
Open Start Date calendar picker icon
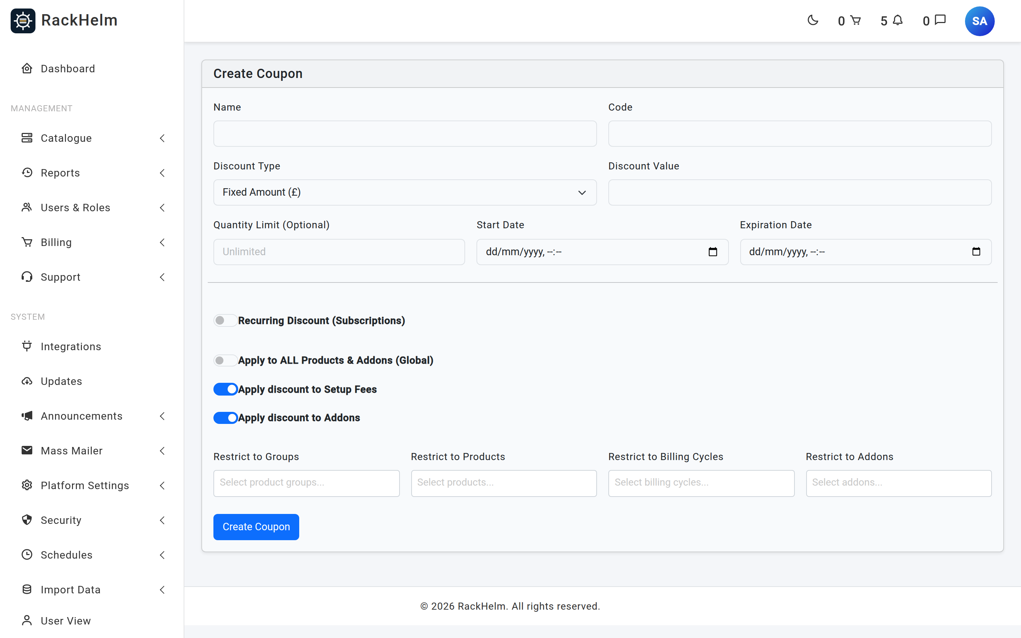point(713,252)
